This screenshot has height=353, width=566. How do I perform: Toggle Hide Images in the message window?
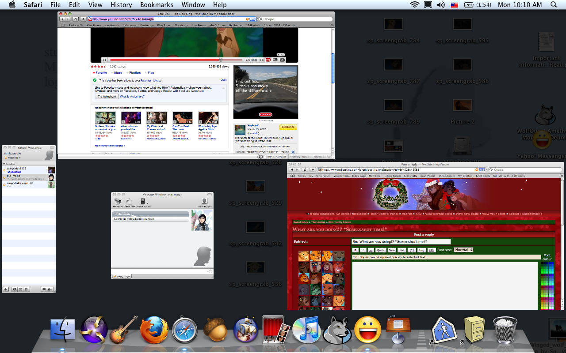pos(204,202)
